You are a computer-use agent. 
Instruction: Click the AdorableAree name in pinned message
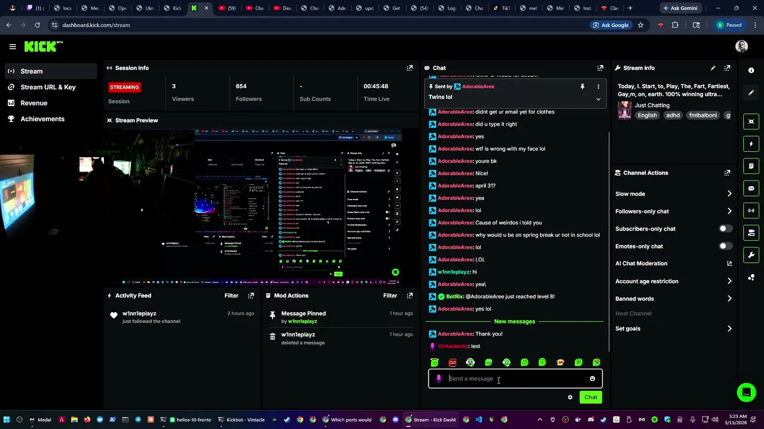coord(478,87)
